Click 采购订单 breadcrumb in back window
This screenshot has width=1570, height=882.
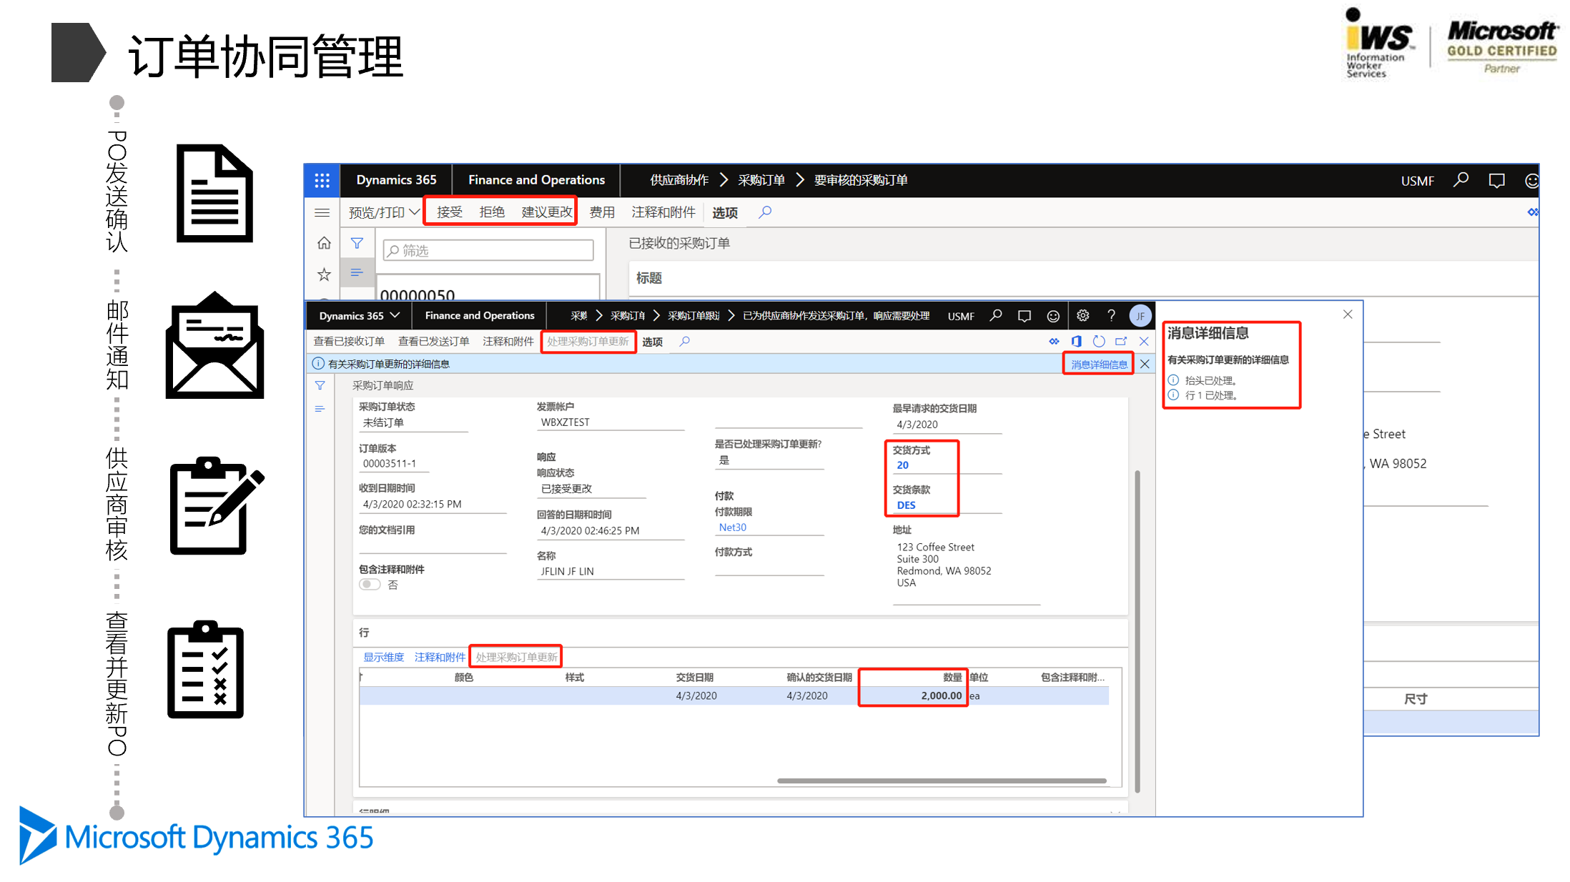761,180
